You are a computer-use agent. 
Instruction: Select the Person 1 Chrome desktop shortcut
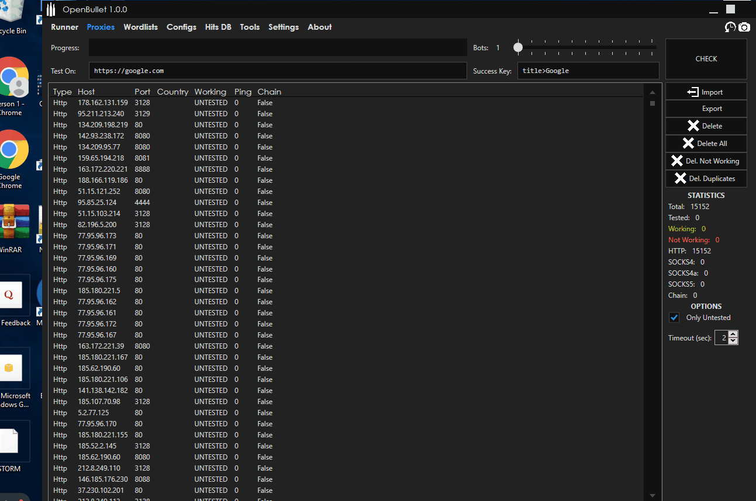coord(13,86)
